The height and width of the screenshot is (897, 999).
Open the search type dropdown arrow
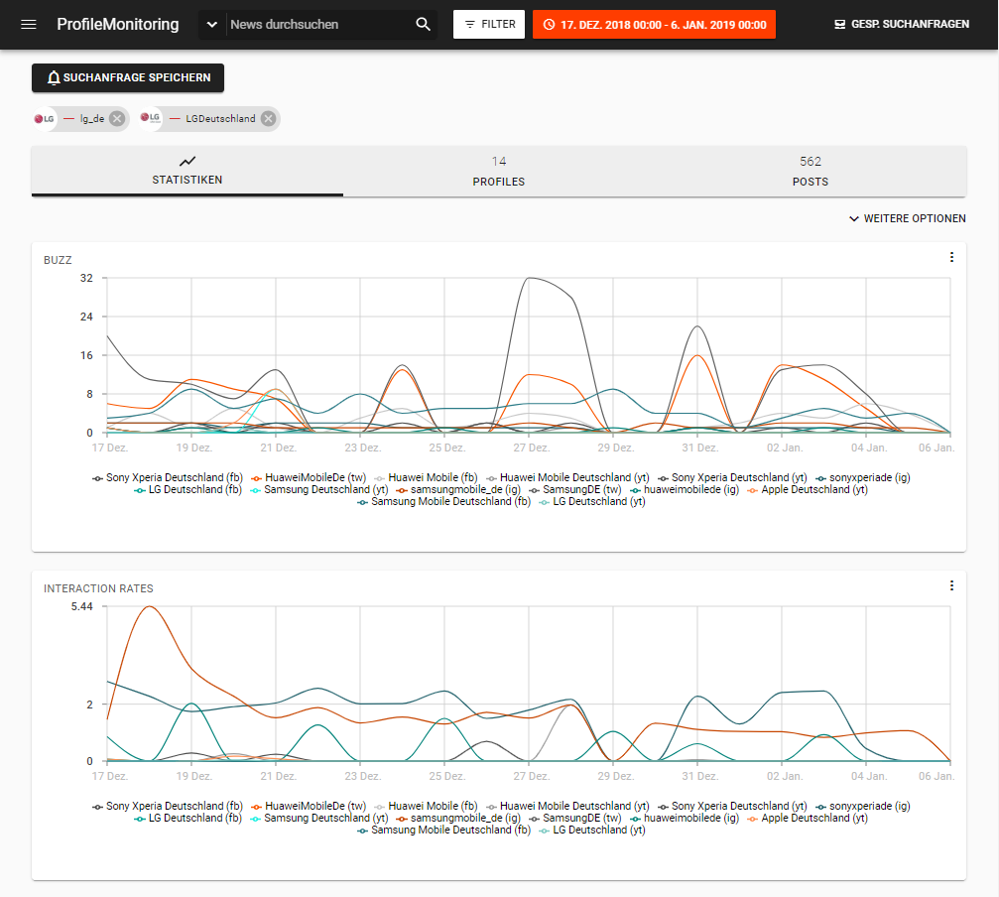212,24
